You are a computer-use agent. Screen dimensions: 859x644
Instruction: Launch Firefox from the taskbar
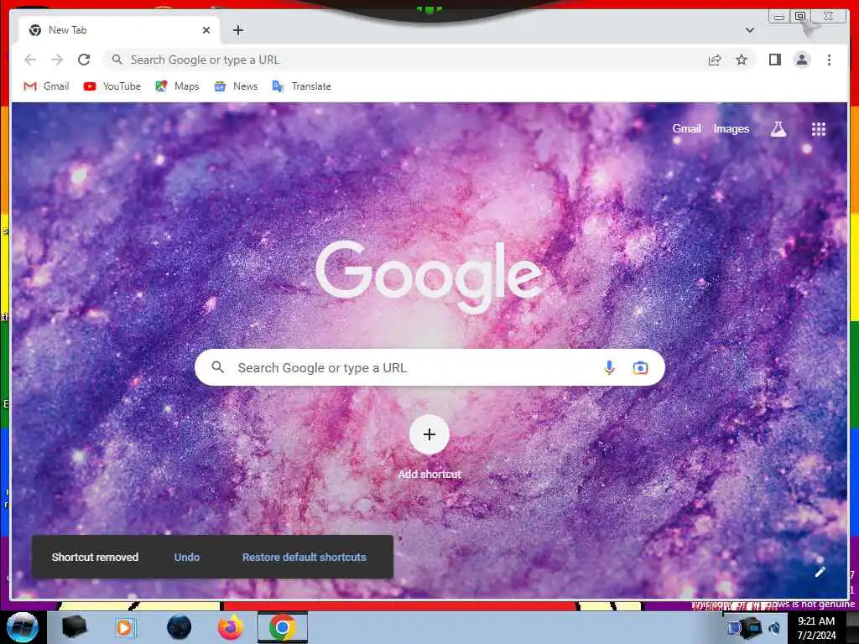click(x=231, y=627)
